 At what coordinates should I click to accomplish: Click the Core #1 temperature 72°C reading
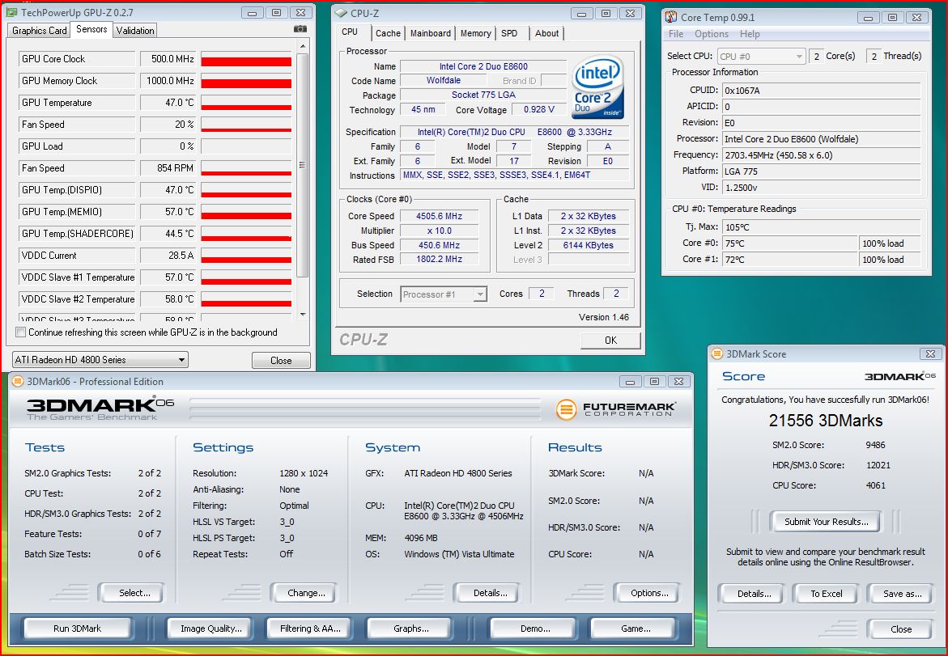(789, 259)
